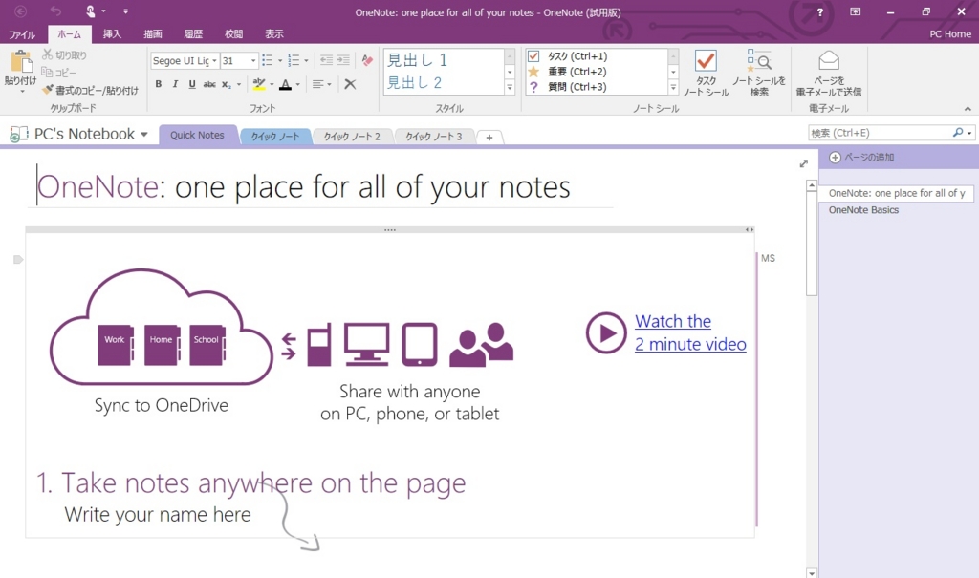Click the PC Home account label
The height and width of the screenshot is (578, 979).
[950, 33]
